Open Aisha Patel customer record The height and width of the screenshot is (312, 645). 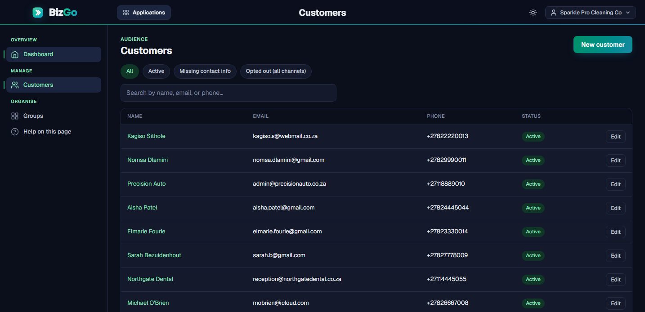(x=142, y=208)
